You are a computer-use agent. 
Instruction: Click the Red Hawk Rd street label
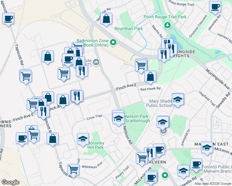pos(150,89)
